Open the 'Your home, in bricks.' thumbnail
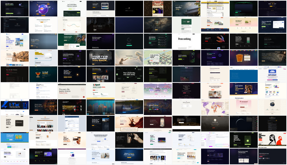This screenshot has width=287, height=165. pos(215,25)
